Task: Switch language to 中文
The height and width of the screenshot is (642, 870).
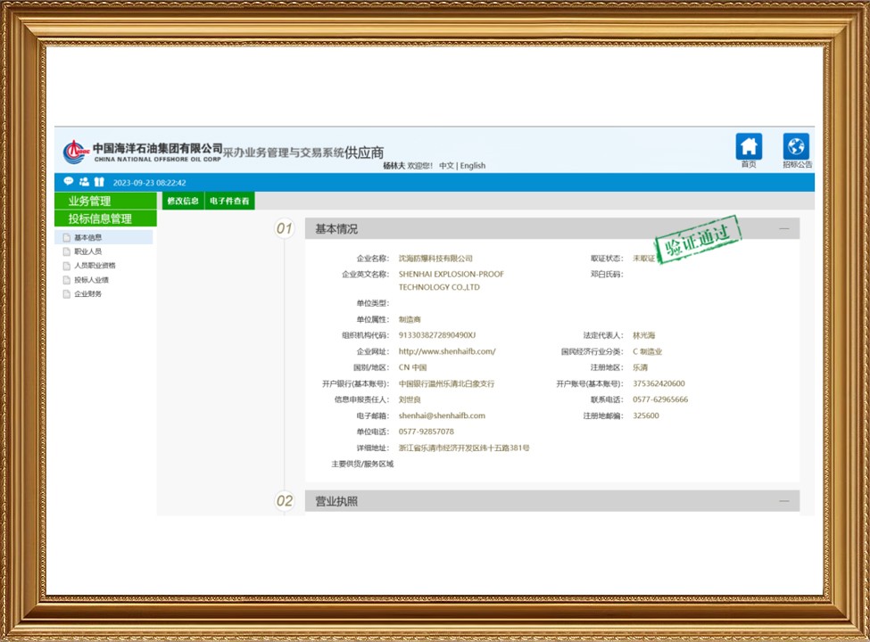Action: (446, 166)
